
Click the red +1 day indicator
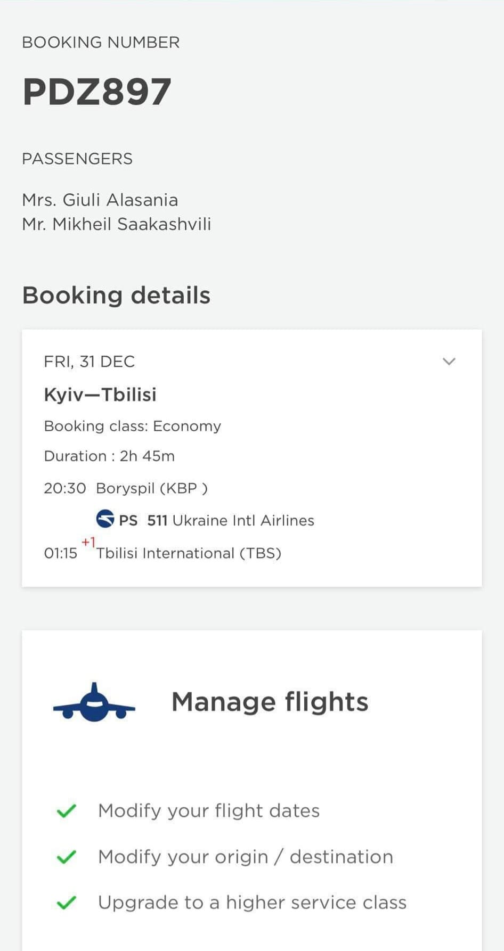tap(88, 542)
